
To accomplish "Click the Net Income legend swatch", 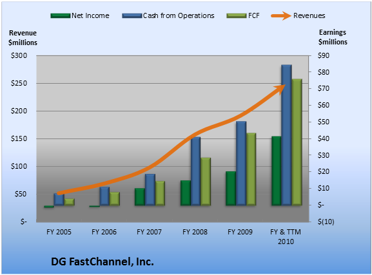I will pos(61,15).
